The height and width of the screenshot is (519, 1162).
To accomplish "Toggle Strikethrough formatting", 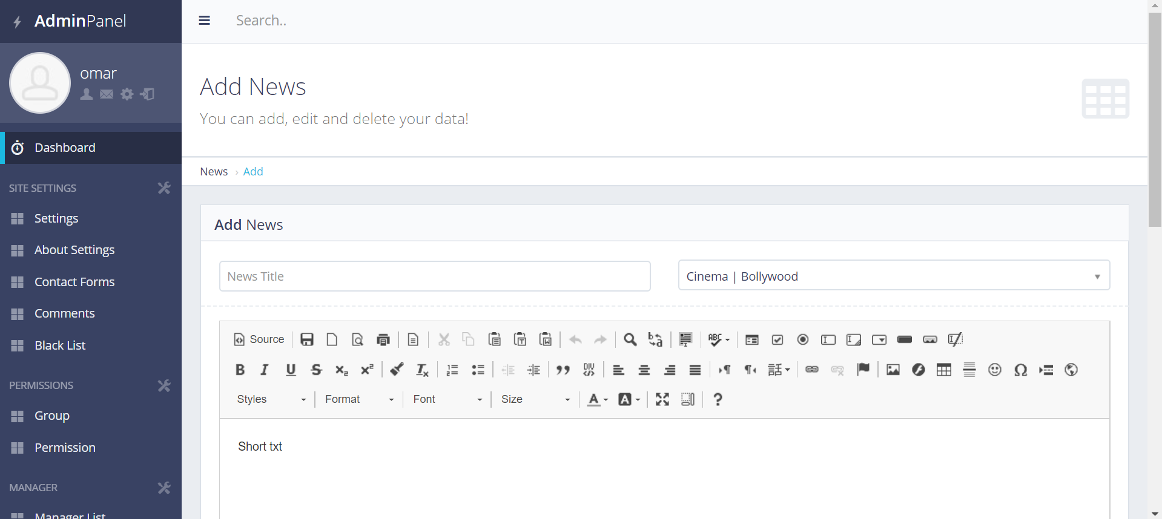I will (x=316, y=370).
